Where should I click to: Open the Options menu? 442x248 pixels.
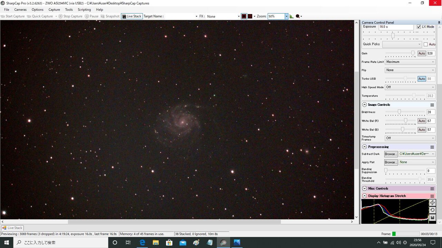point(38,10)
